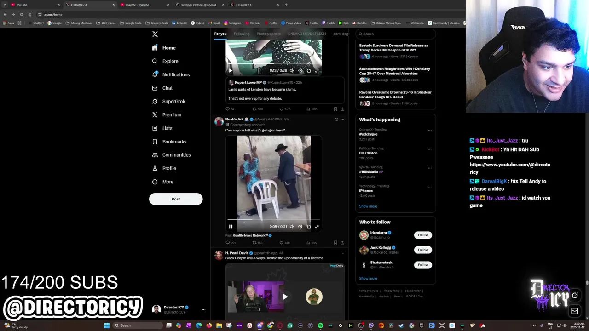
Task: Open settings on the top video
Action: [300, 71]
